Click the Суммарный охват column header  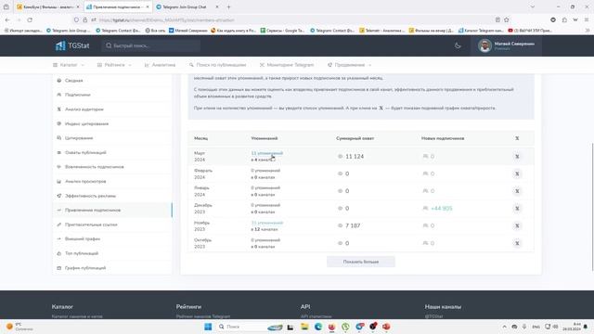tap(355, 138)
